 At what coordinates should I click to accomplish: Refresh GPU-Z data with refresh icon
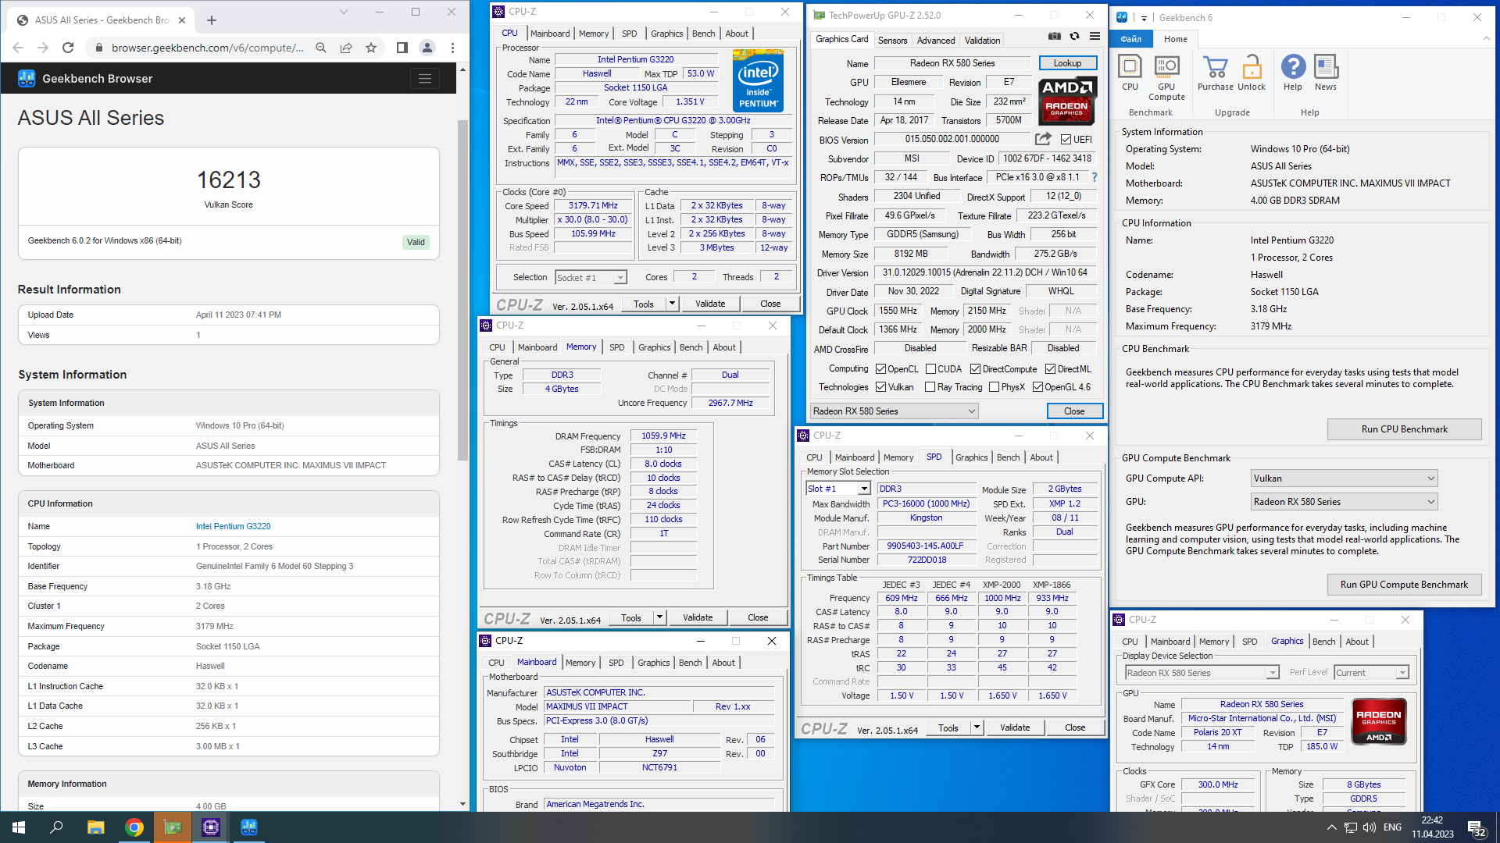tap(1074, 36)
